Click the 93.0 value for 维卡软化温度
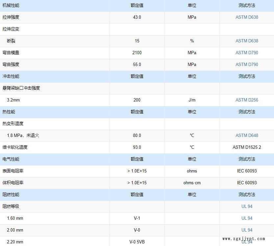The image size is (274, 246). tap(137, 147)
